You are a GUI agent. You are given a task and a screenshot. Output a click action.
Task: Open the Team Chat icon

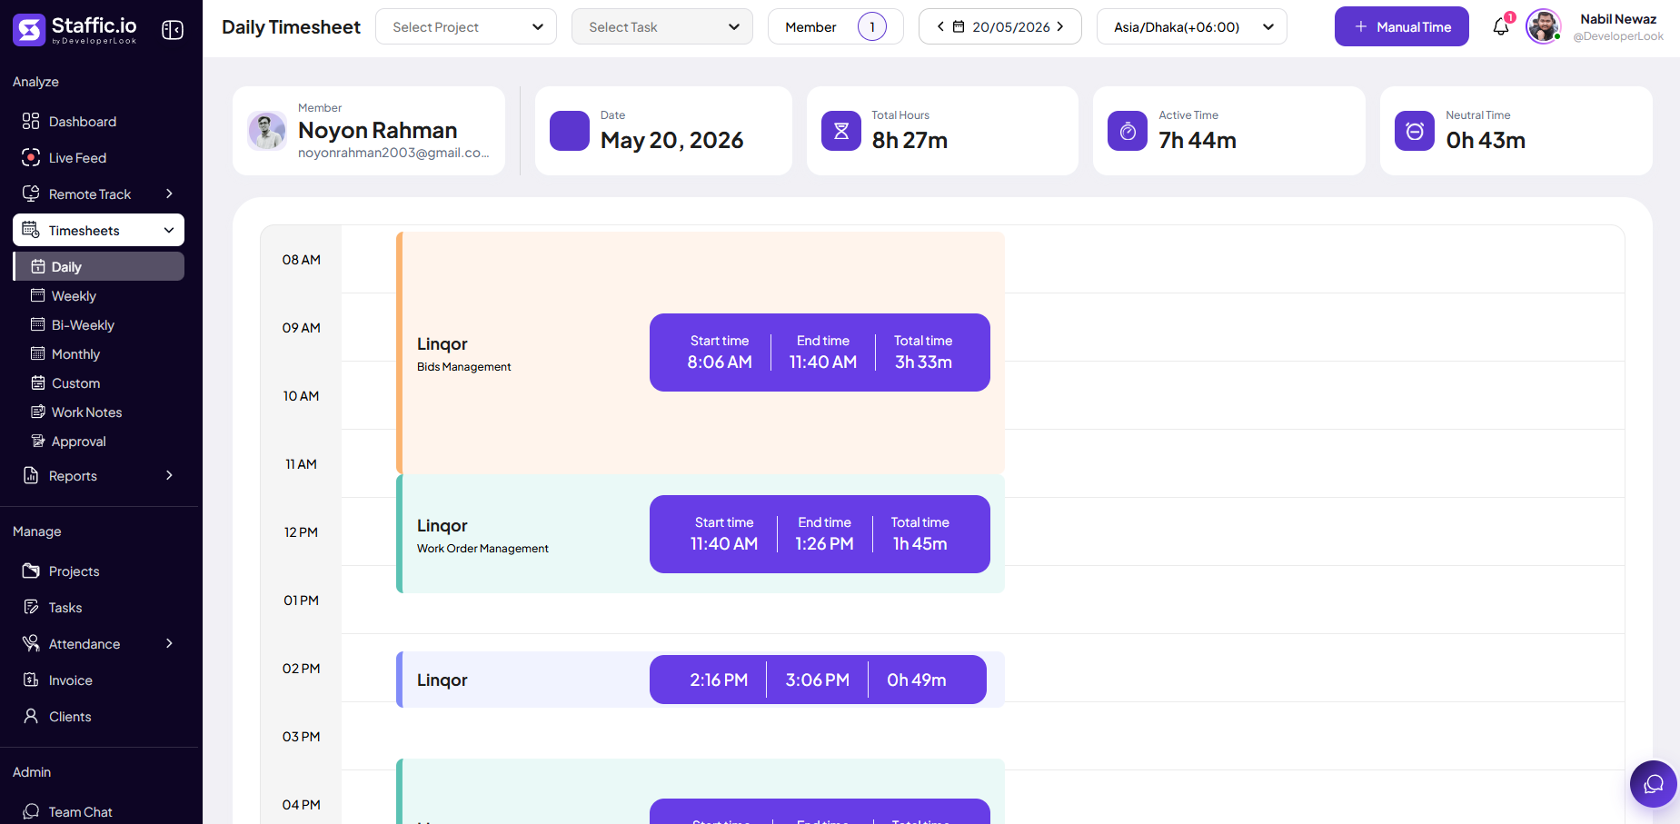coord(31,811)
